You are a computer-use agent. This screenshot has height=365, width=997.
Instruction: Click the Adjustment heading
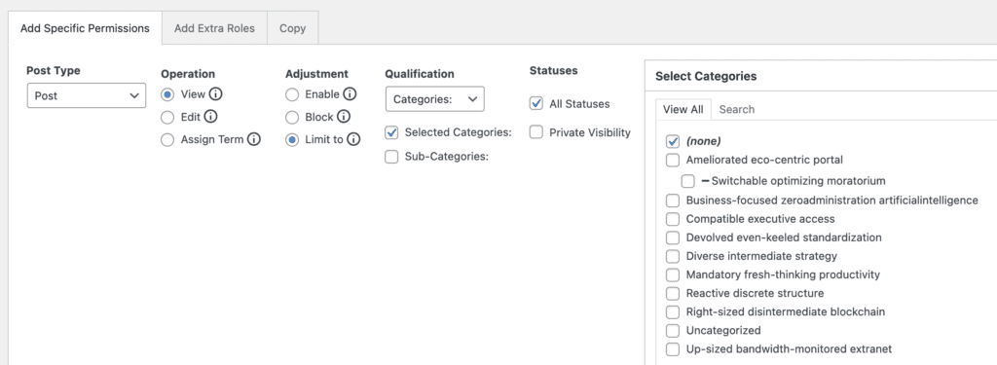pyautogui.click(x=316, y=74)
